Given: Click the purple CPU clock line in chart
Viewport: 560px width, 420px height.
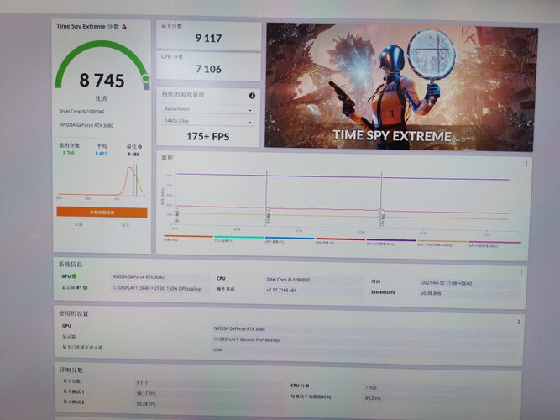Looking at the screenshot, I should click(343, 176).
